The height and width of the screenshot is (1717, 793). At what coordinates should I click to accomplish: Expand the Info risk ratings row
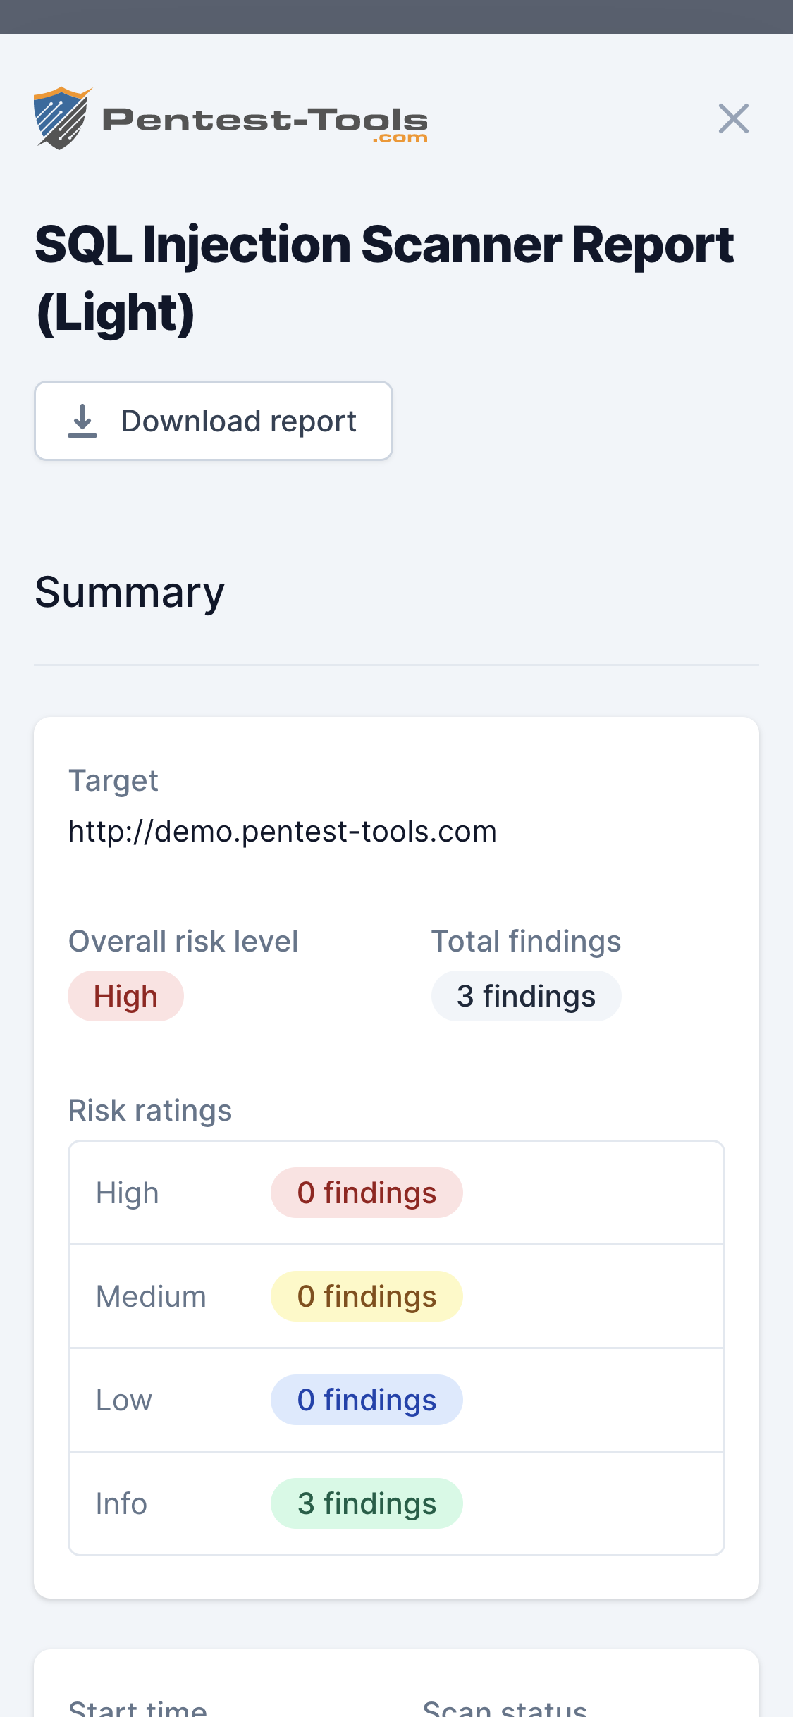click(x=121, y=1503)
